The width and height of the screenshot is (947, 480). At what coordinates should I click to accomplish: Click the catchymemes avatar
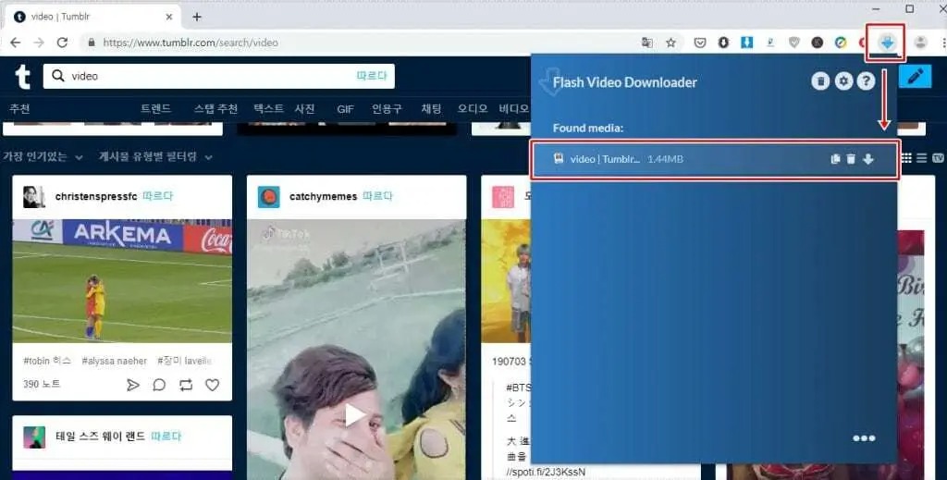(x=269, y=197)
